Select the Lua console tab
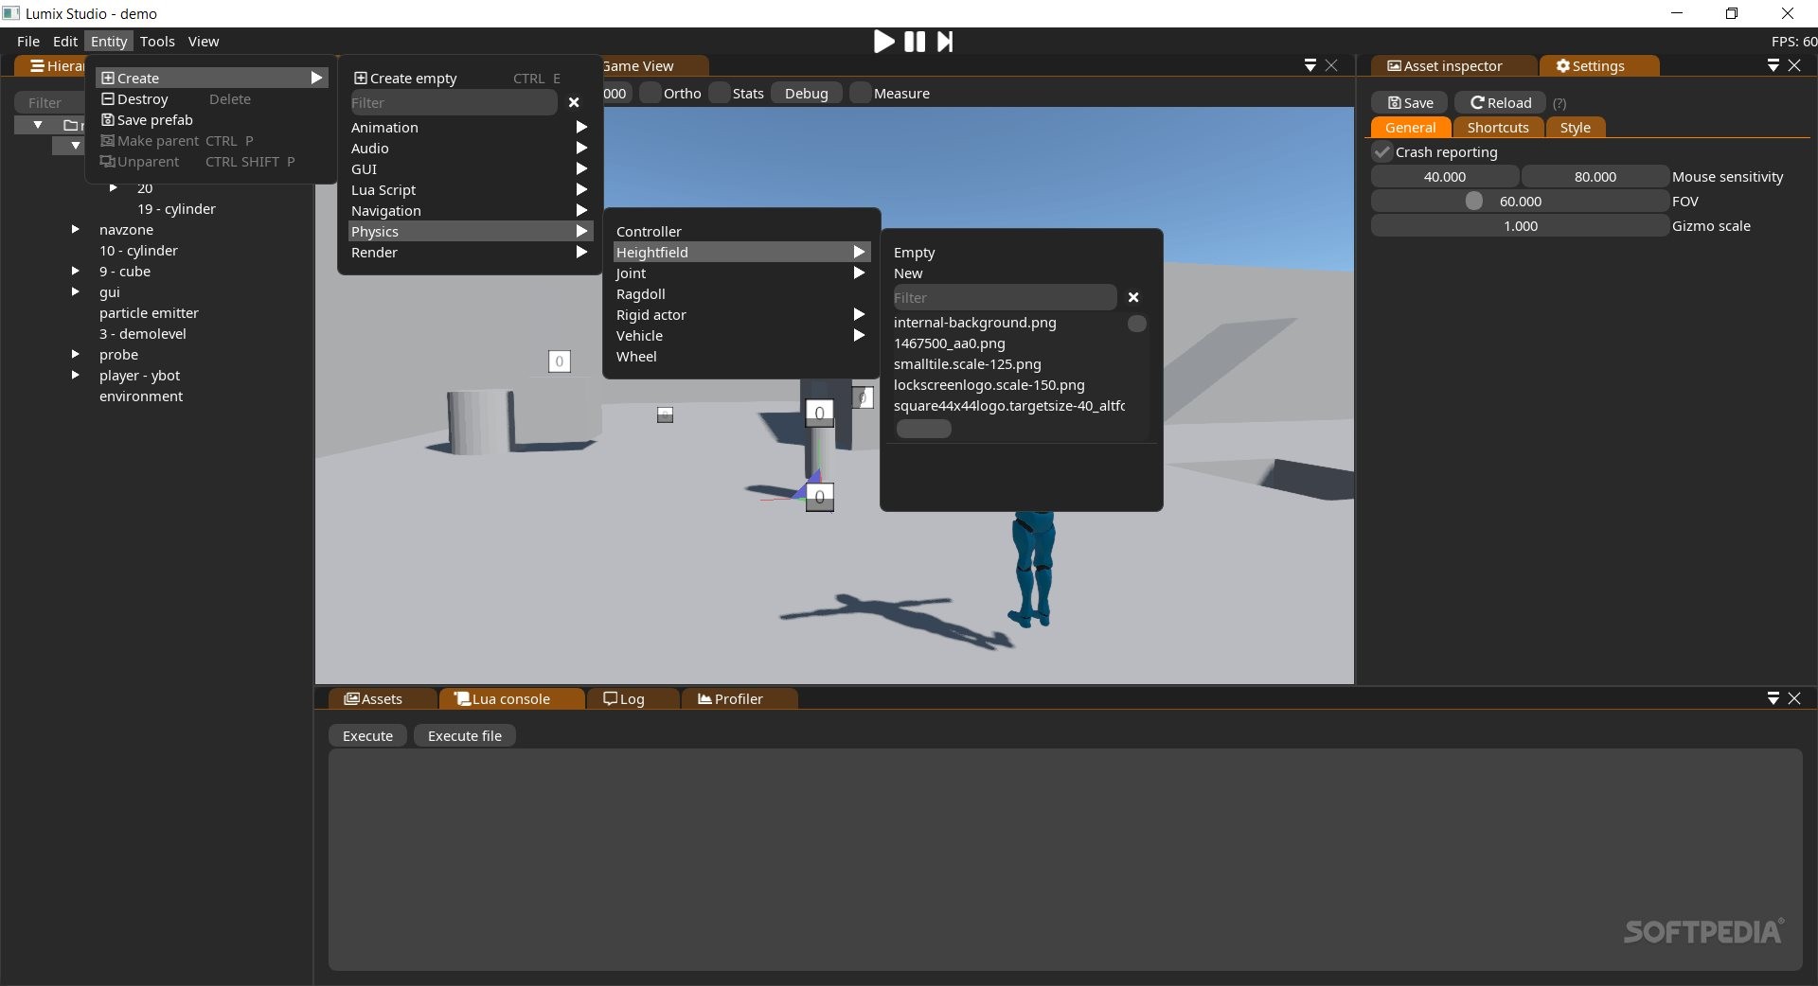Screen dimensions: 1818x986 511,698
